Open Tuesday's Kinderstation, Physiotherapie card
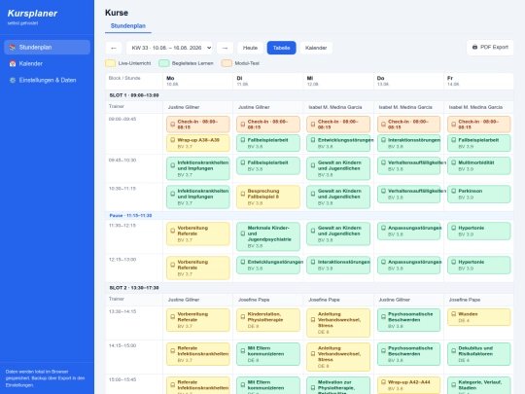Viewport: 525px width, 394px height. pos(268,320)
